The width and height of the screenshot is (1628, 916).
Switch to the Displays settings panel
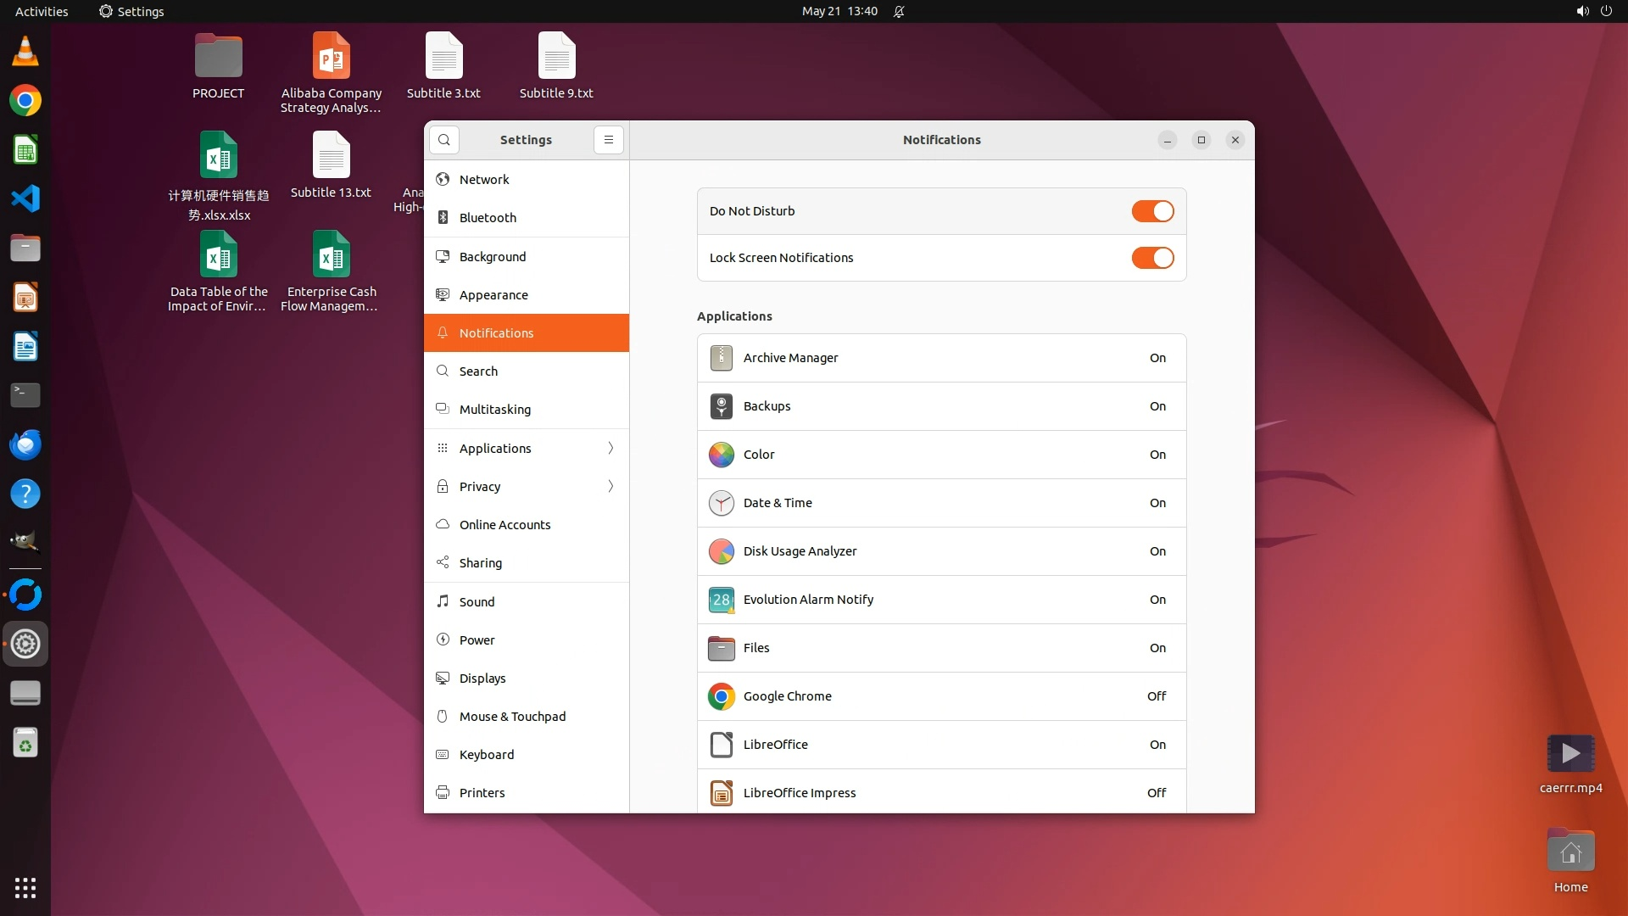[x=482, y=678]
